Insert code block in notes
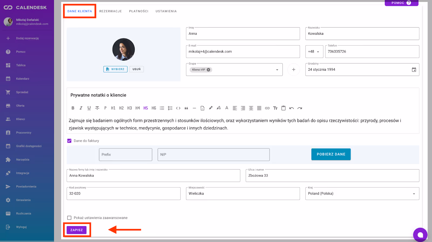The width and height of the screenshot is (432, 242). click(178, 108)
